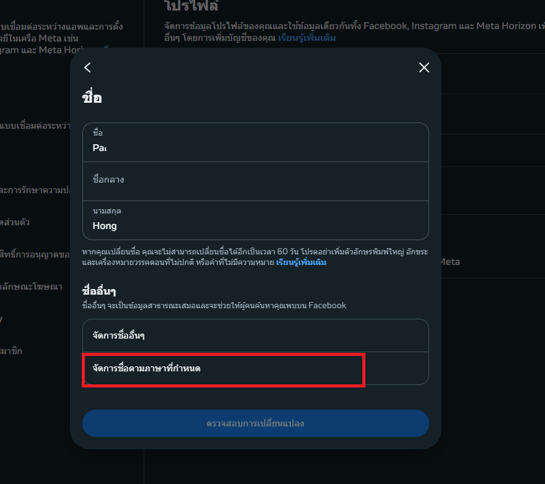Viewport: 545px width, 484px height.
Task: Follow เรียนรู้เพิ่มเติม link in โปรไฟล์ description
Action: coord(307,38)
